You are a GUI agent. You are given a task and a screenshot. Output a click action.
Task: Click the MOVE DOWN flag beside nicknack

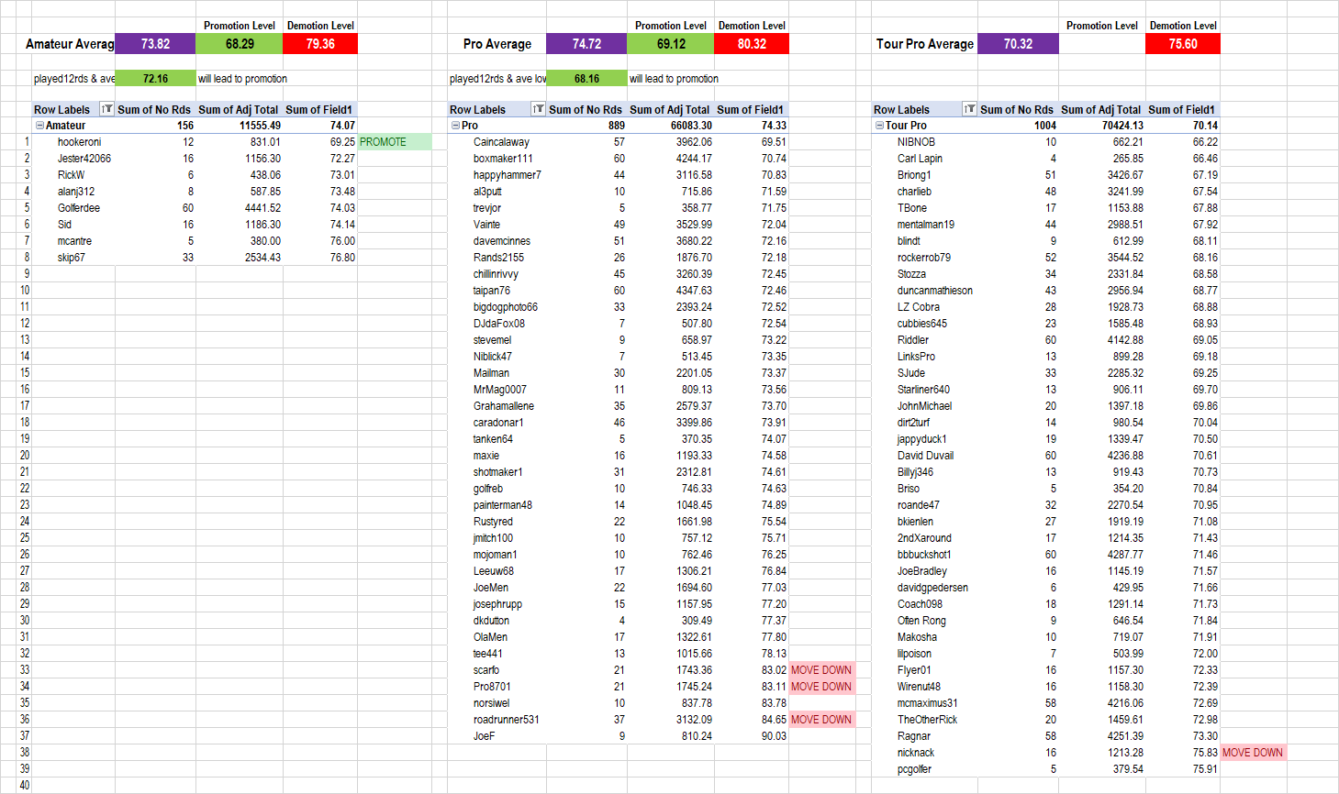[x=1253, y=753]
